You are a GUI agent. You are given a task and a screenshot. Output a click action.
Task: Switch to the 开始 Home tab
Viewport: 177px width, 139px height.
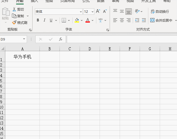click(20, 1)
